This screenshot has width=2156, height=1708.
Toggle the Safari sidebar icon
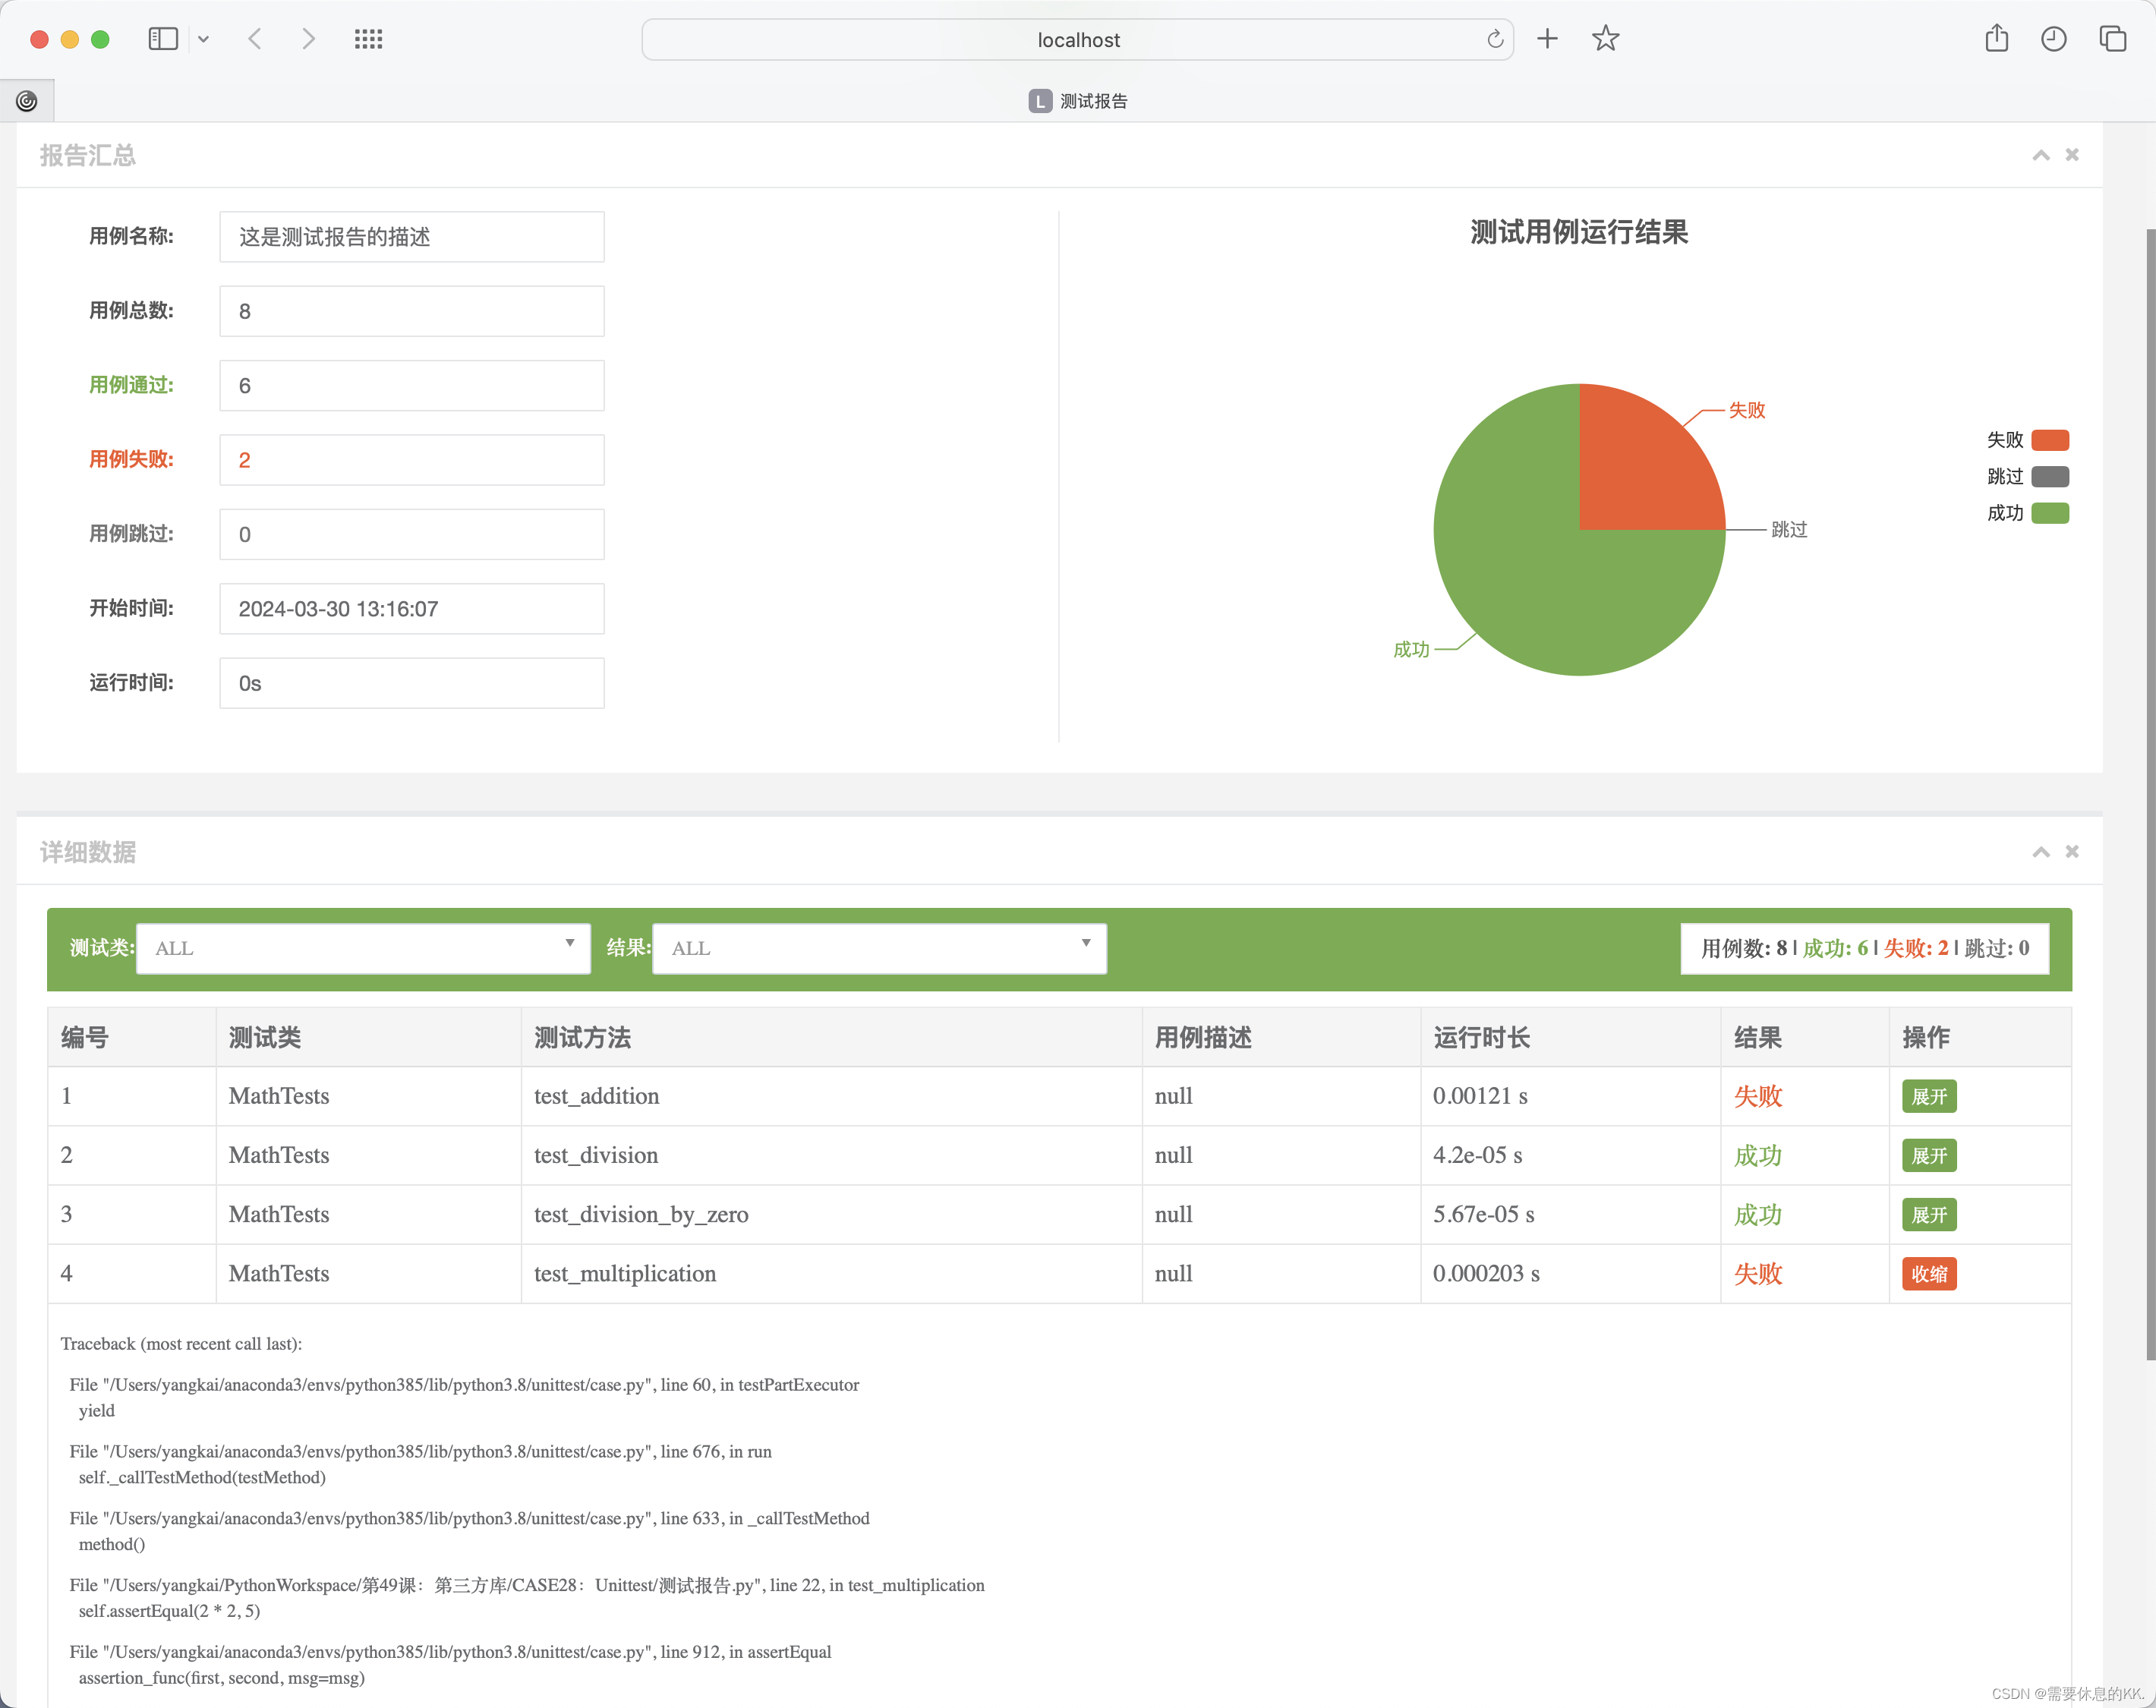click(163, 39)
